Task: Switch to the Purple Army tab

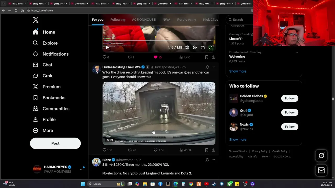Action: pyautogui.click(x=187, y=20)
